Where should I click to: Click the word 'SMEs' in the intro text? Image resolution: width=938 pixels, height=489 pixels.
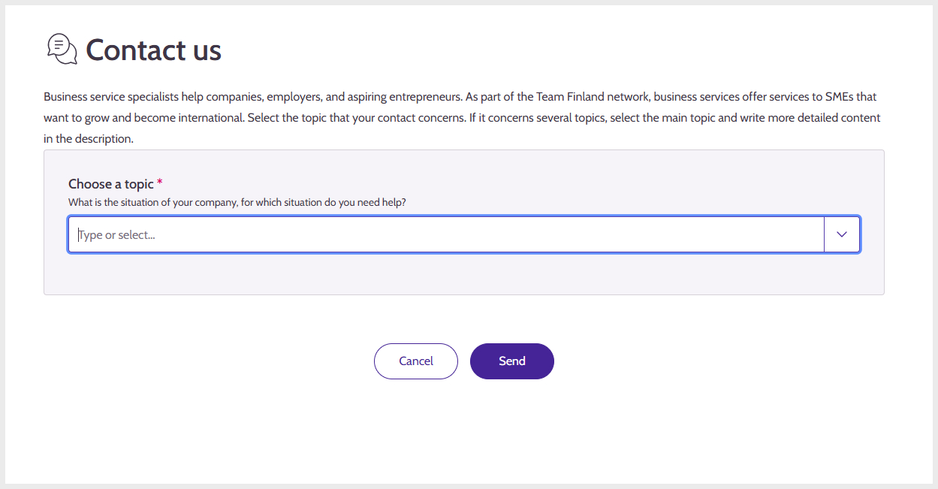[839, 97]
